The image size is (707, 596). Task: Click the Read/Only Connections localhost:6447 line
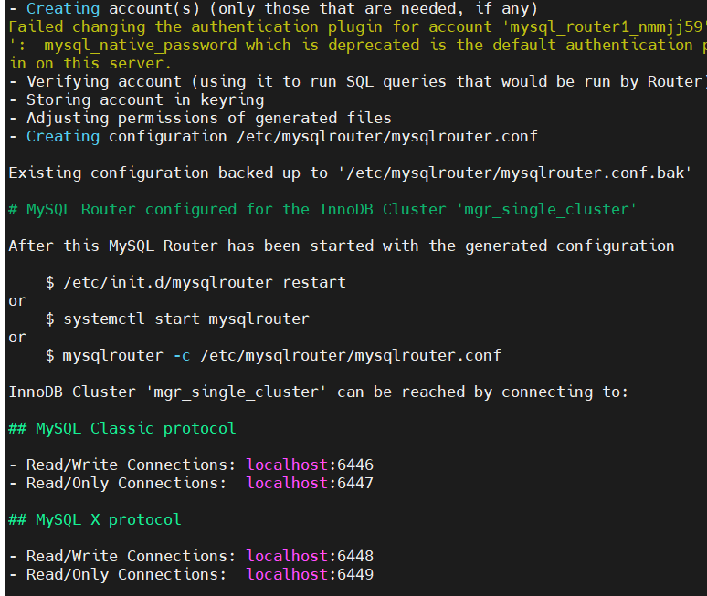tap(191, 484)
